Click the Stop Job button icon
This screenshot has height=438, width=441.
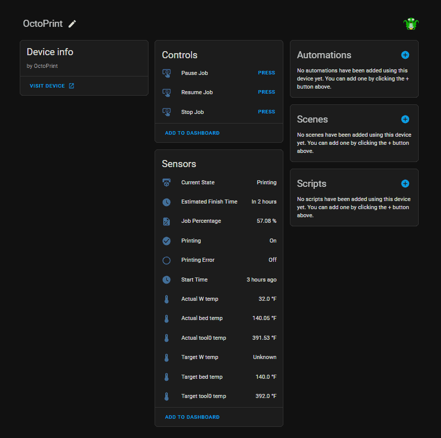click(x=166, y=112)
